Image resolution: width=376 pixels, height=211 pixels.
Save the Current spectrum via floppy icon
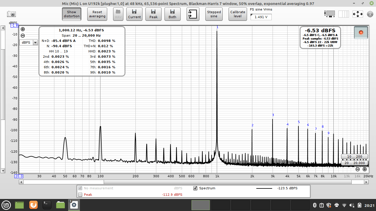pos(134,14)
